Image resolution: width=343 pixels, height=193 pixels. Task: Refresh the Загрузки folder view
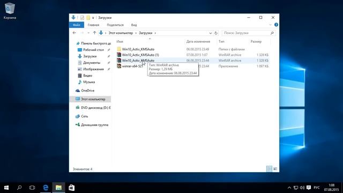(216, 33)
